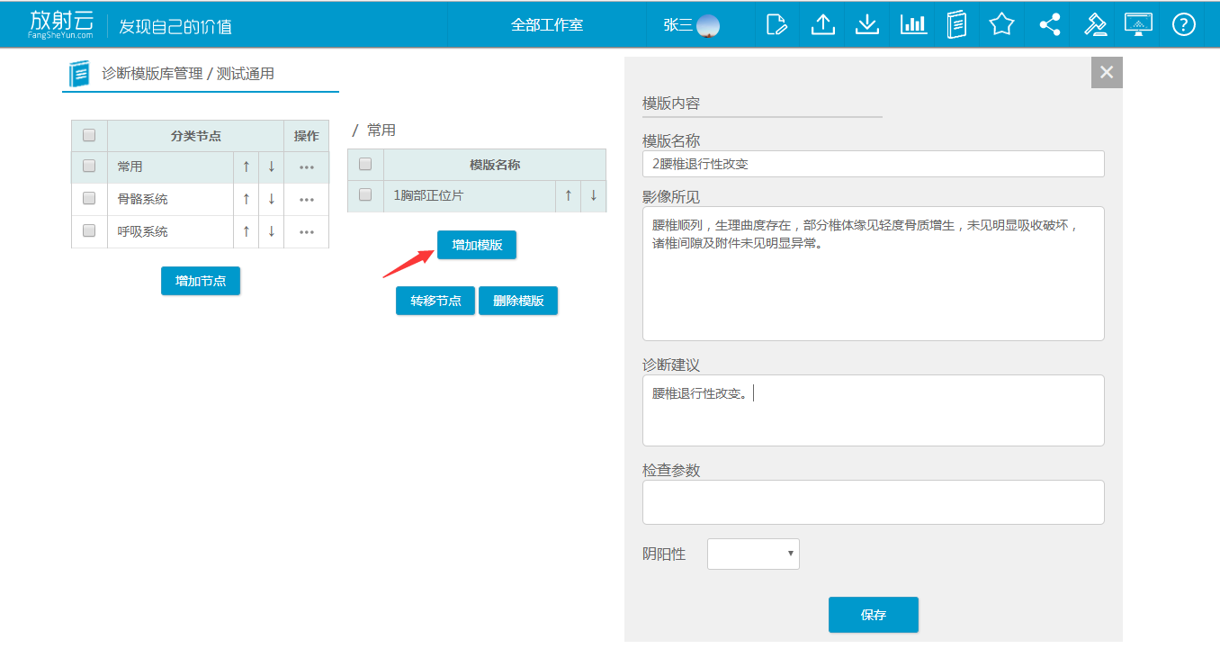Click the share icon in header

pos(1049,24)
